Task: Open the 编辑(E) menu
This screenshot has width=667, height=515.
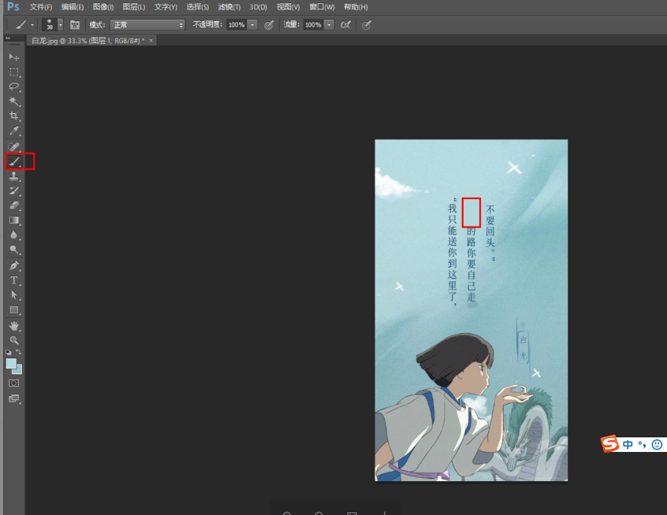Action: click(x=72, y=7)
